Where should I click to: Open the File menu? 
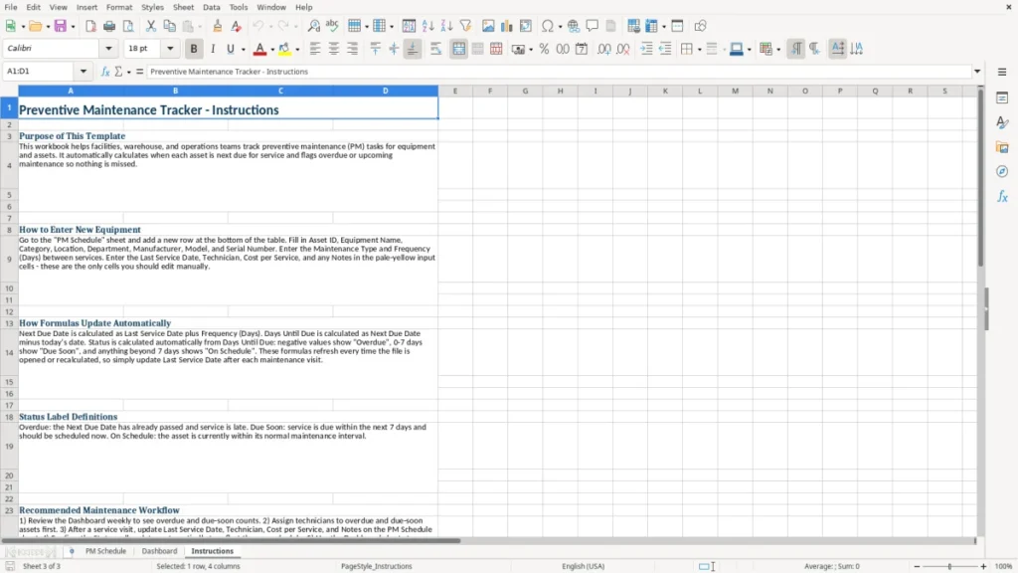tap(11, 7)
